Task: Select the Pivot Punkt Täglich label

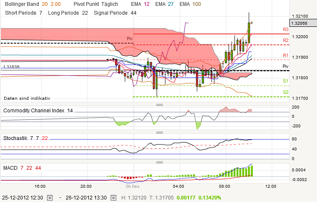Action: (x=95, y=4)
